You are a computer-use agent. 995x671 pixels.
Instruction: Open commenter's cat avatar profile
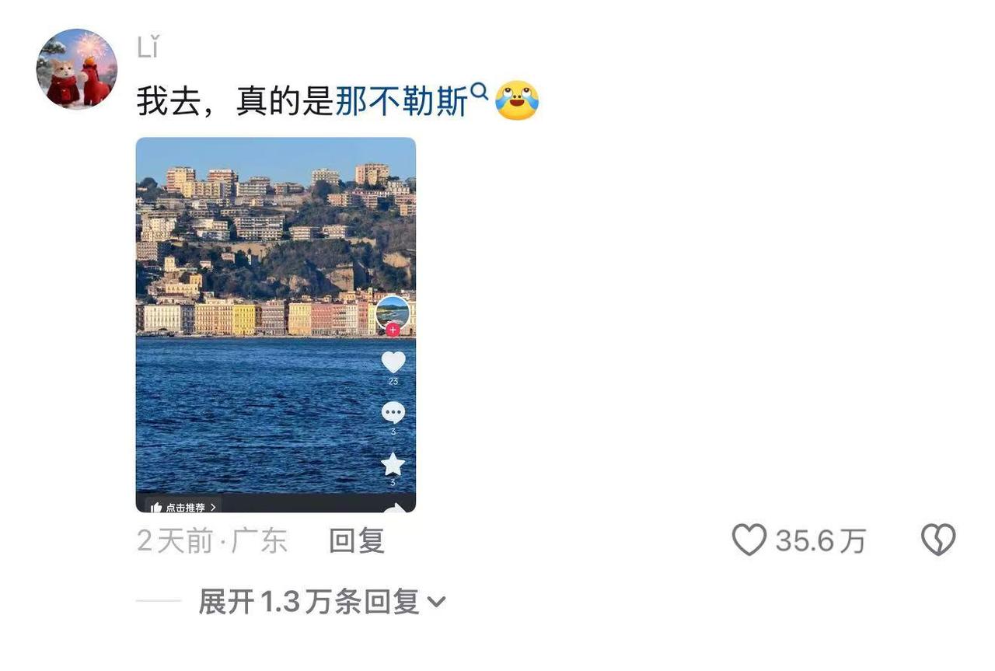pyautogui.click(x=77, y=68)
